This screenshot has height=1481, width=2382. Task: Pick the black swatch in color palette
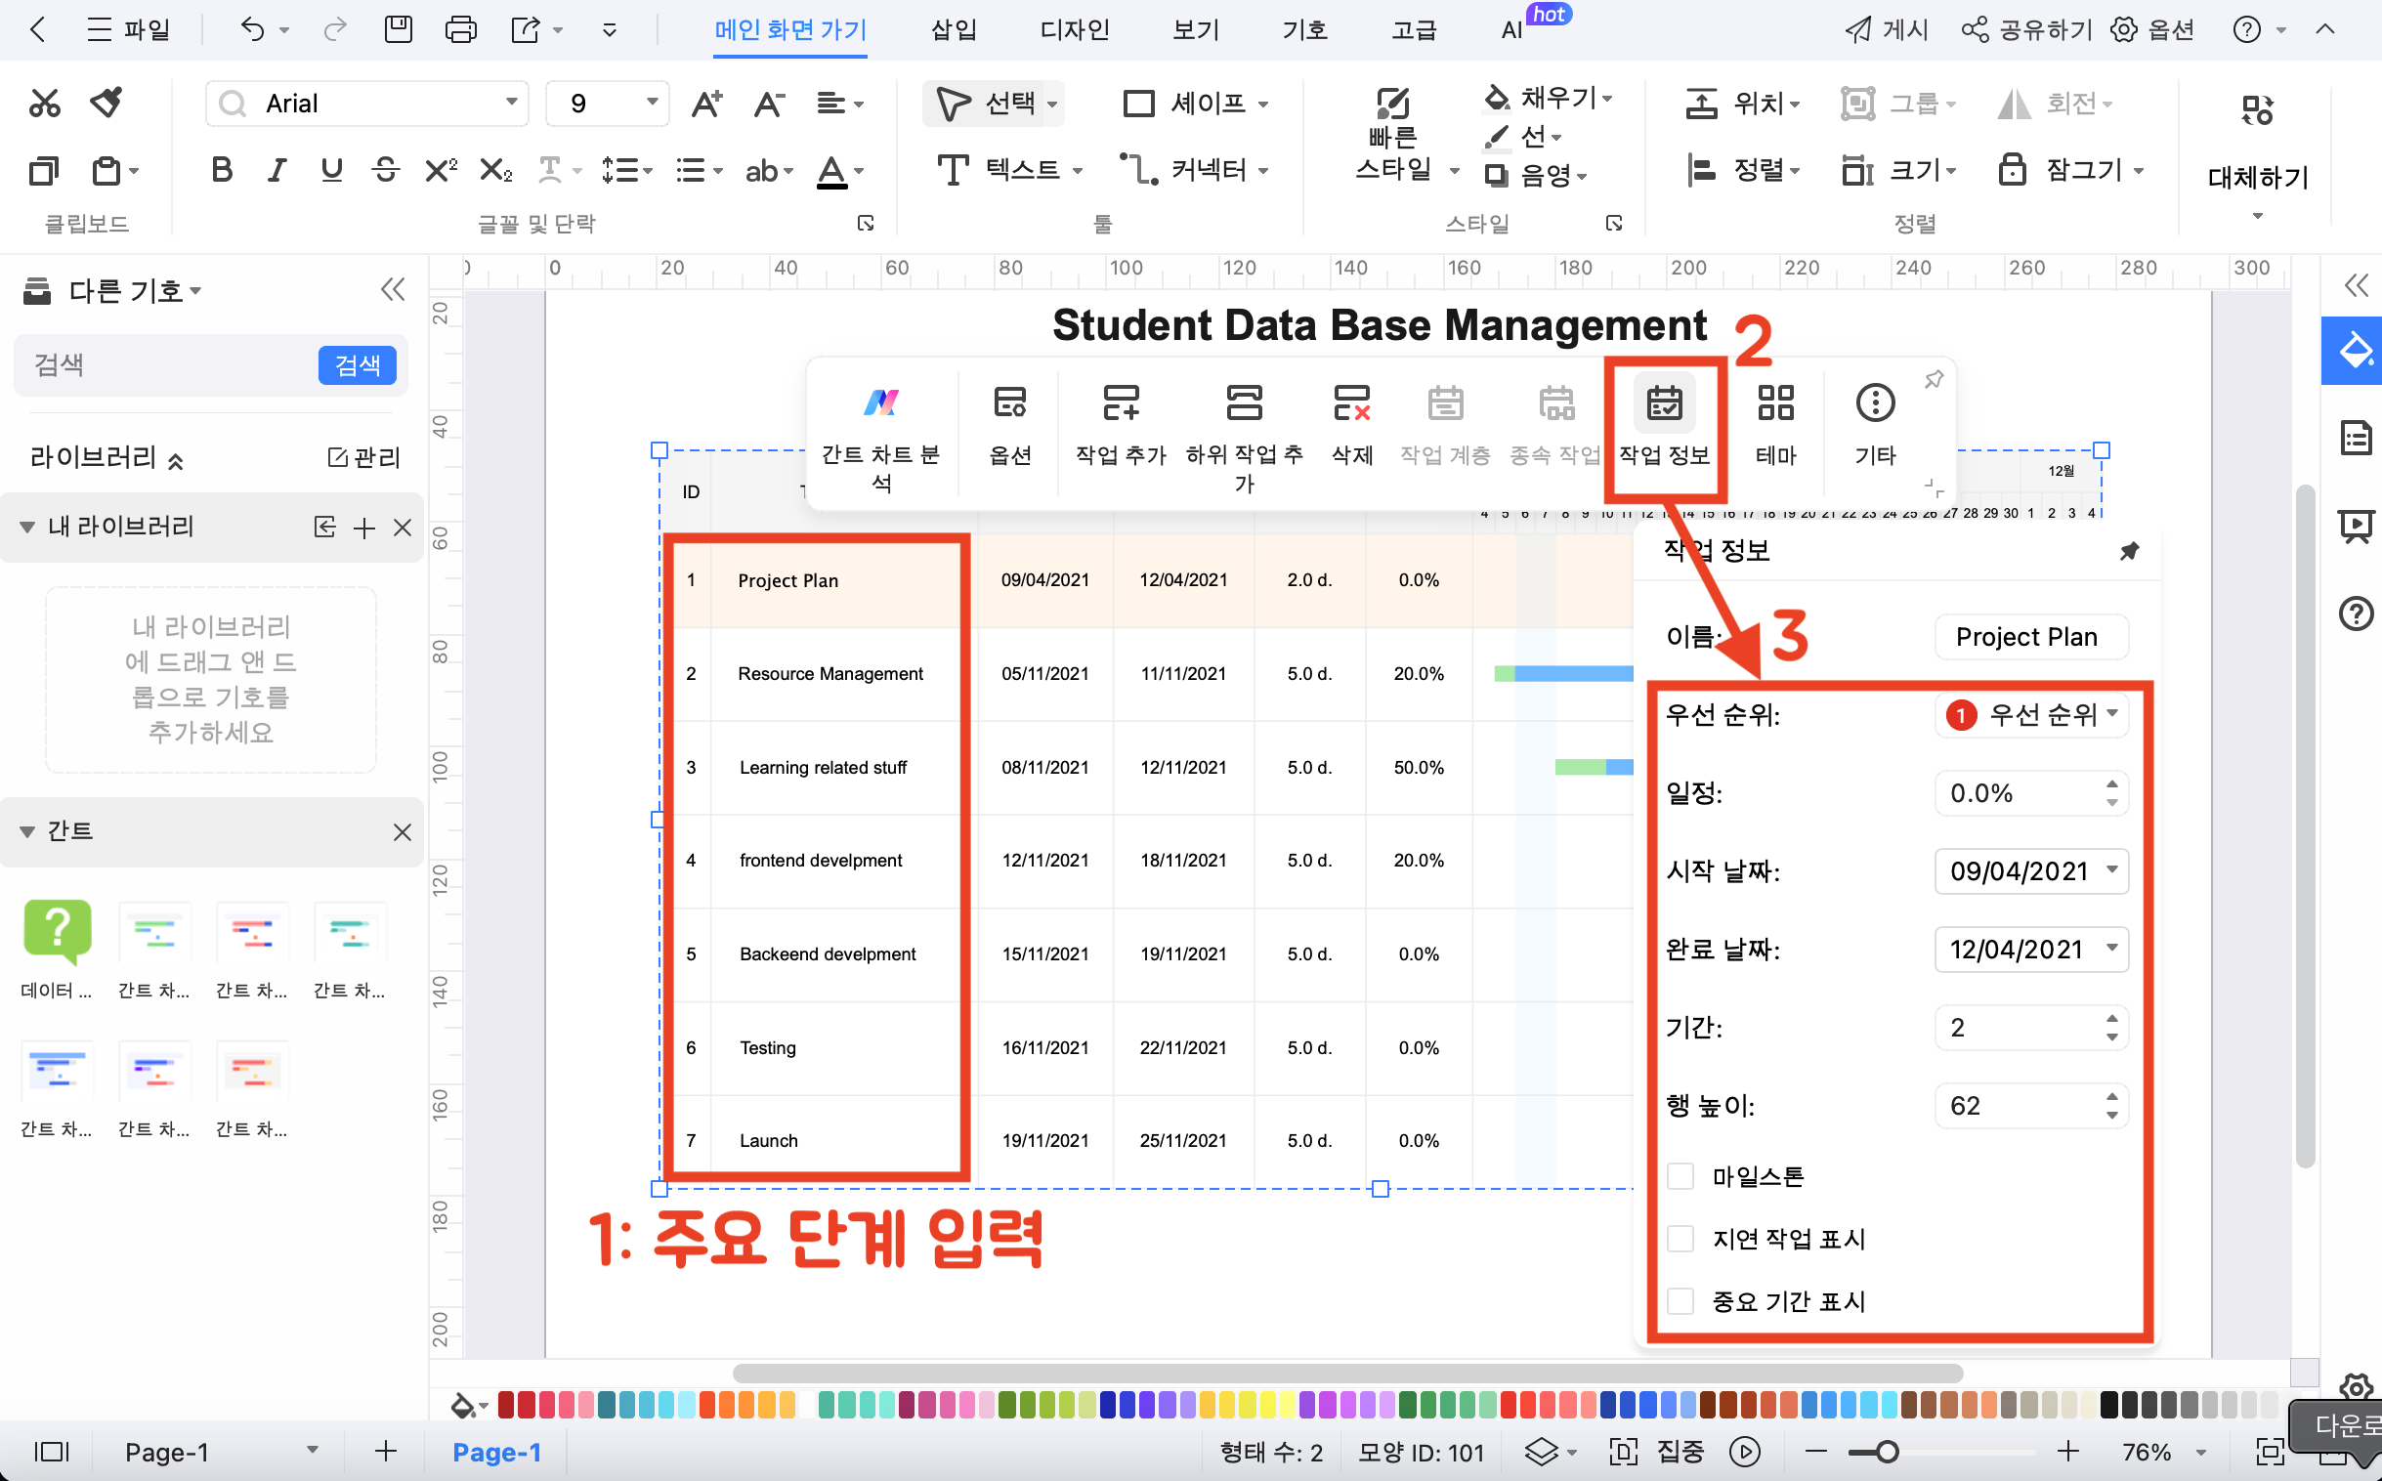click(x=2108, y=1406)
